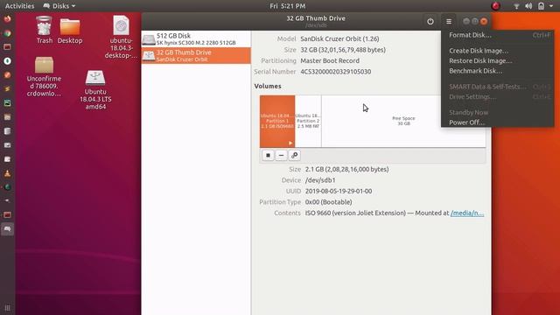Image resolution: width=560 pixels, height=315 pixels.
Task: Select Ubuntu Partition 1 volume block
Action: [277, 121]
